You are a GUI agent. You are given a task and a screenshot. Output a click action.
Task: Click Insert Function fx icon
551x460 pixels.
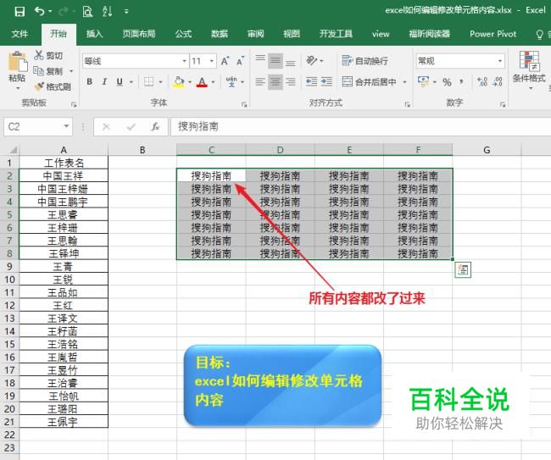pyautogui.click(x=155, y=126)
